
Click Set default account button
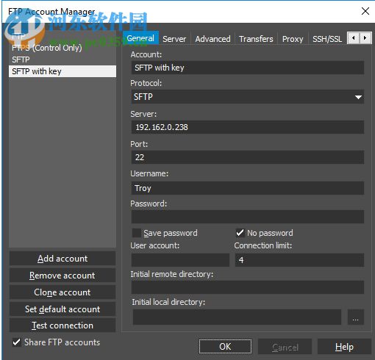tap(63, 309)
